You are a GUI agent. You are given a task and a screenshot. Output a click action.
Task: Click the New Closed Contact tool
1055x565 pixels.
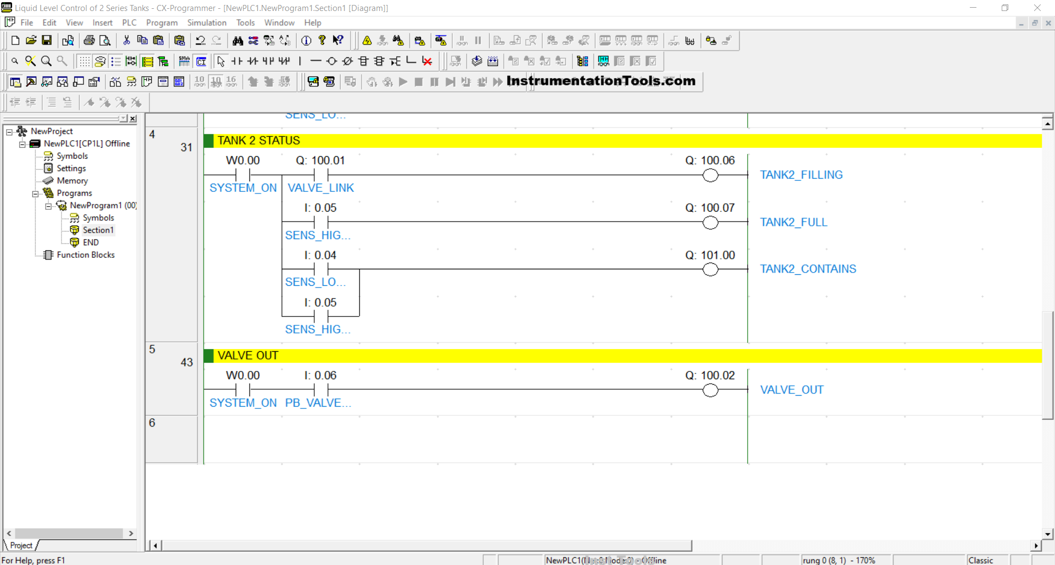(x=253, y=61)
